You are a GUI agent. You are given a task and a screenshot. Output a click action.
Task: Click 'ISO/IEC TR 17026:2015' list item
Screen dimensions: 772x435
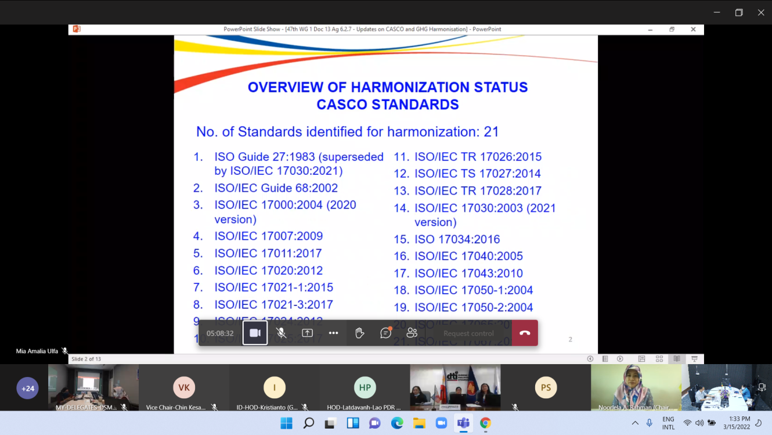click(478, 157)
